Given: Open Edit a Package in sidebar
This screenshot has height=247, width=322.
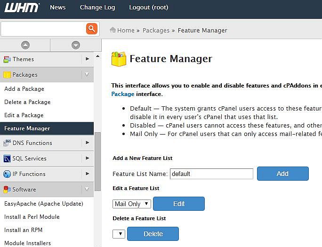Looking at the screenshot, I should point(24,115).
